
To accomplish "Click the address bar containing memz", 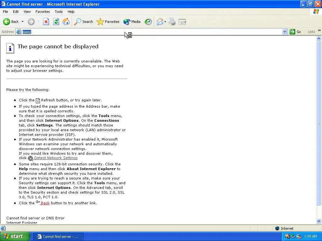I will click(x=152, y=32).
